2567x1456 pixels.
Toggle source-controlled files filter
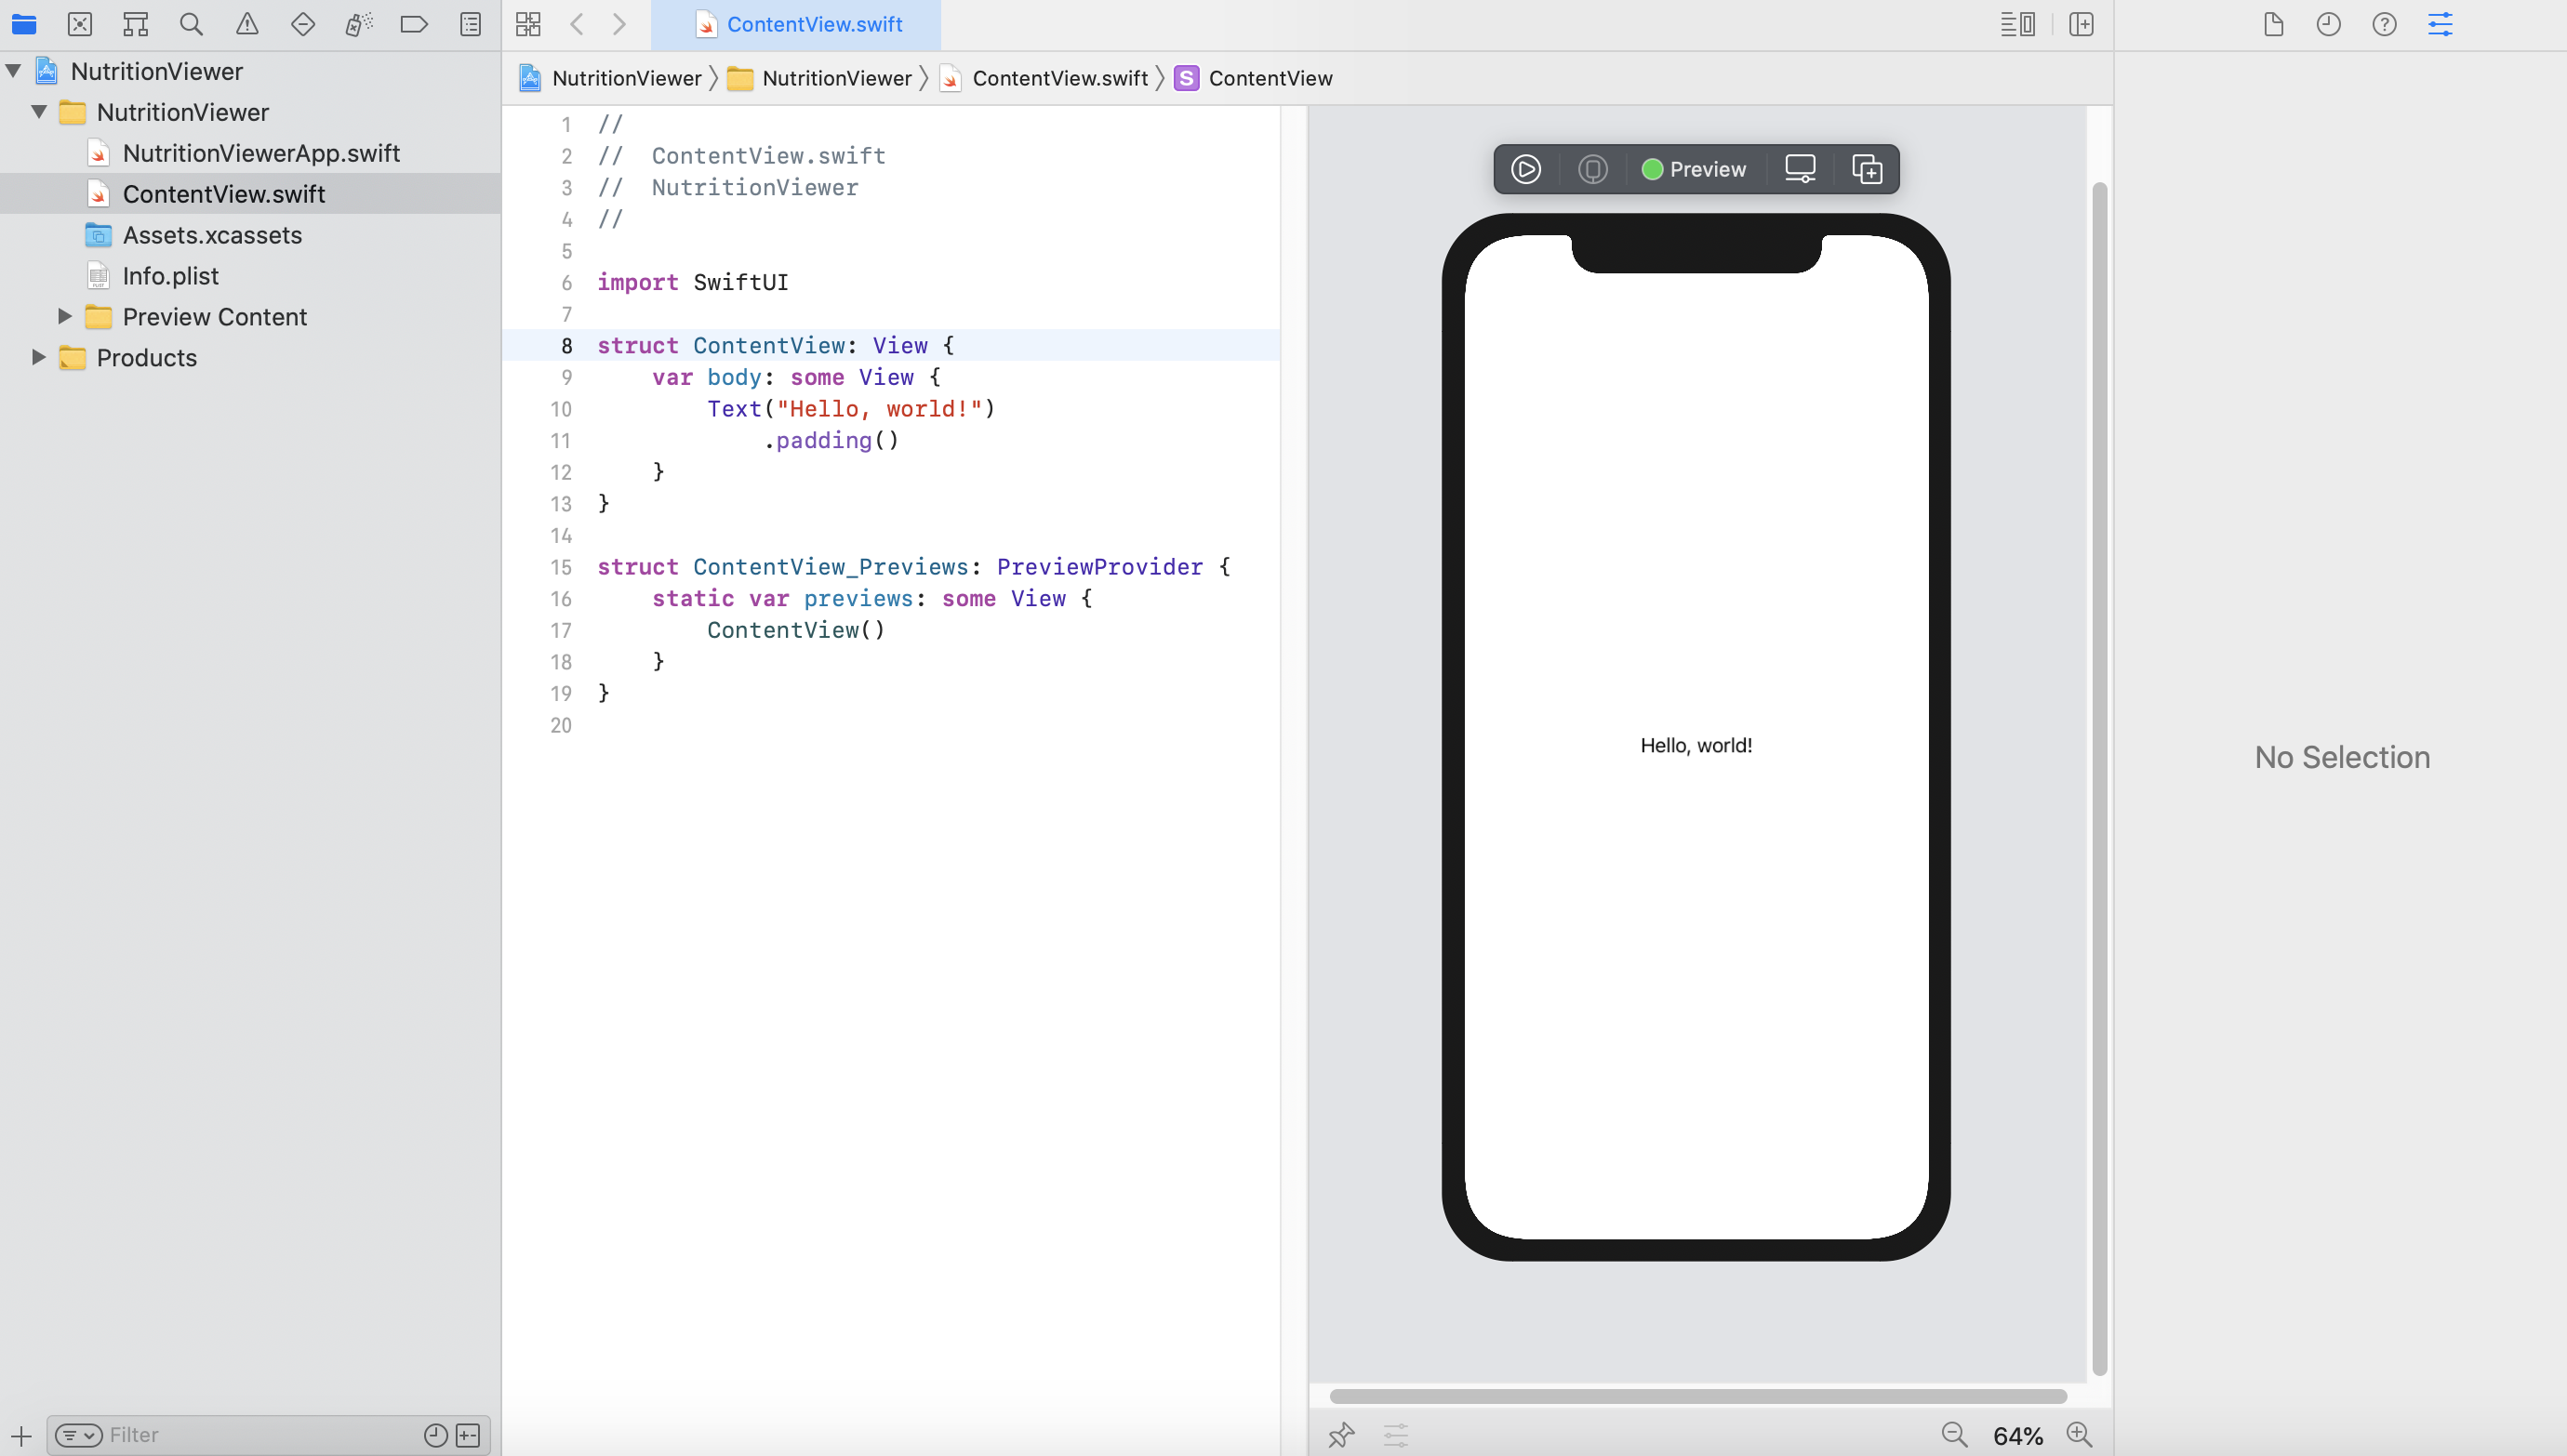468,1435
